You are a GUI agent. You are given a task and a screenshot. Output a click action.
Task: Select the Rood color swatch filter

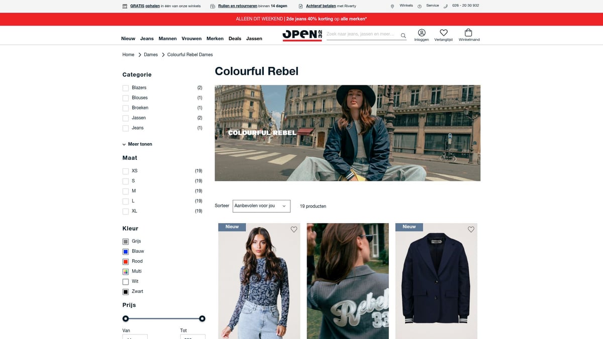click(x=126, y=262)
